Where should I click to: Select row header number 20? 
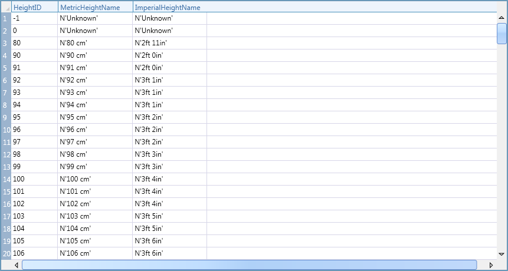(x=6, y=253)
